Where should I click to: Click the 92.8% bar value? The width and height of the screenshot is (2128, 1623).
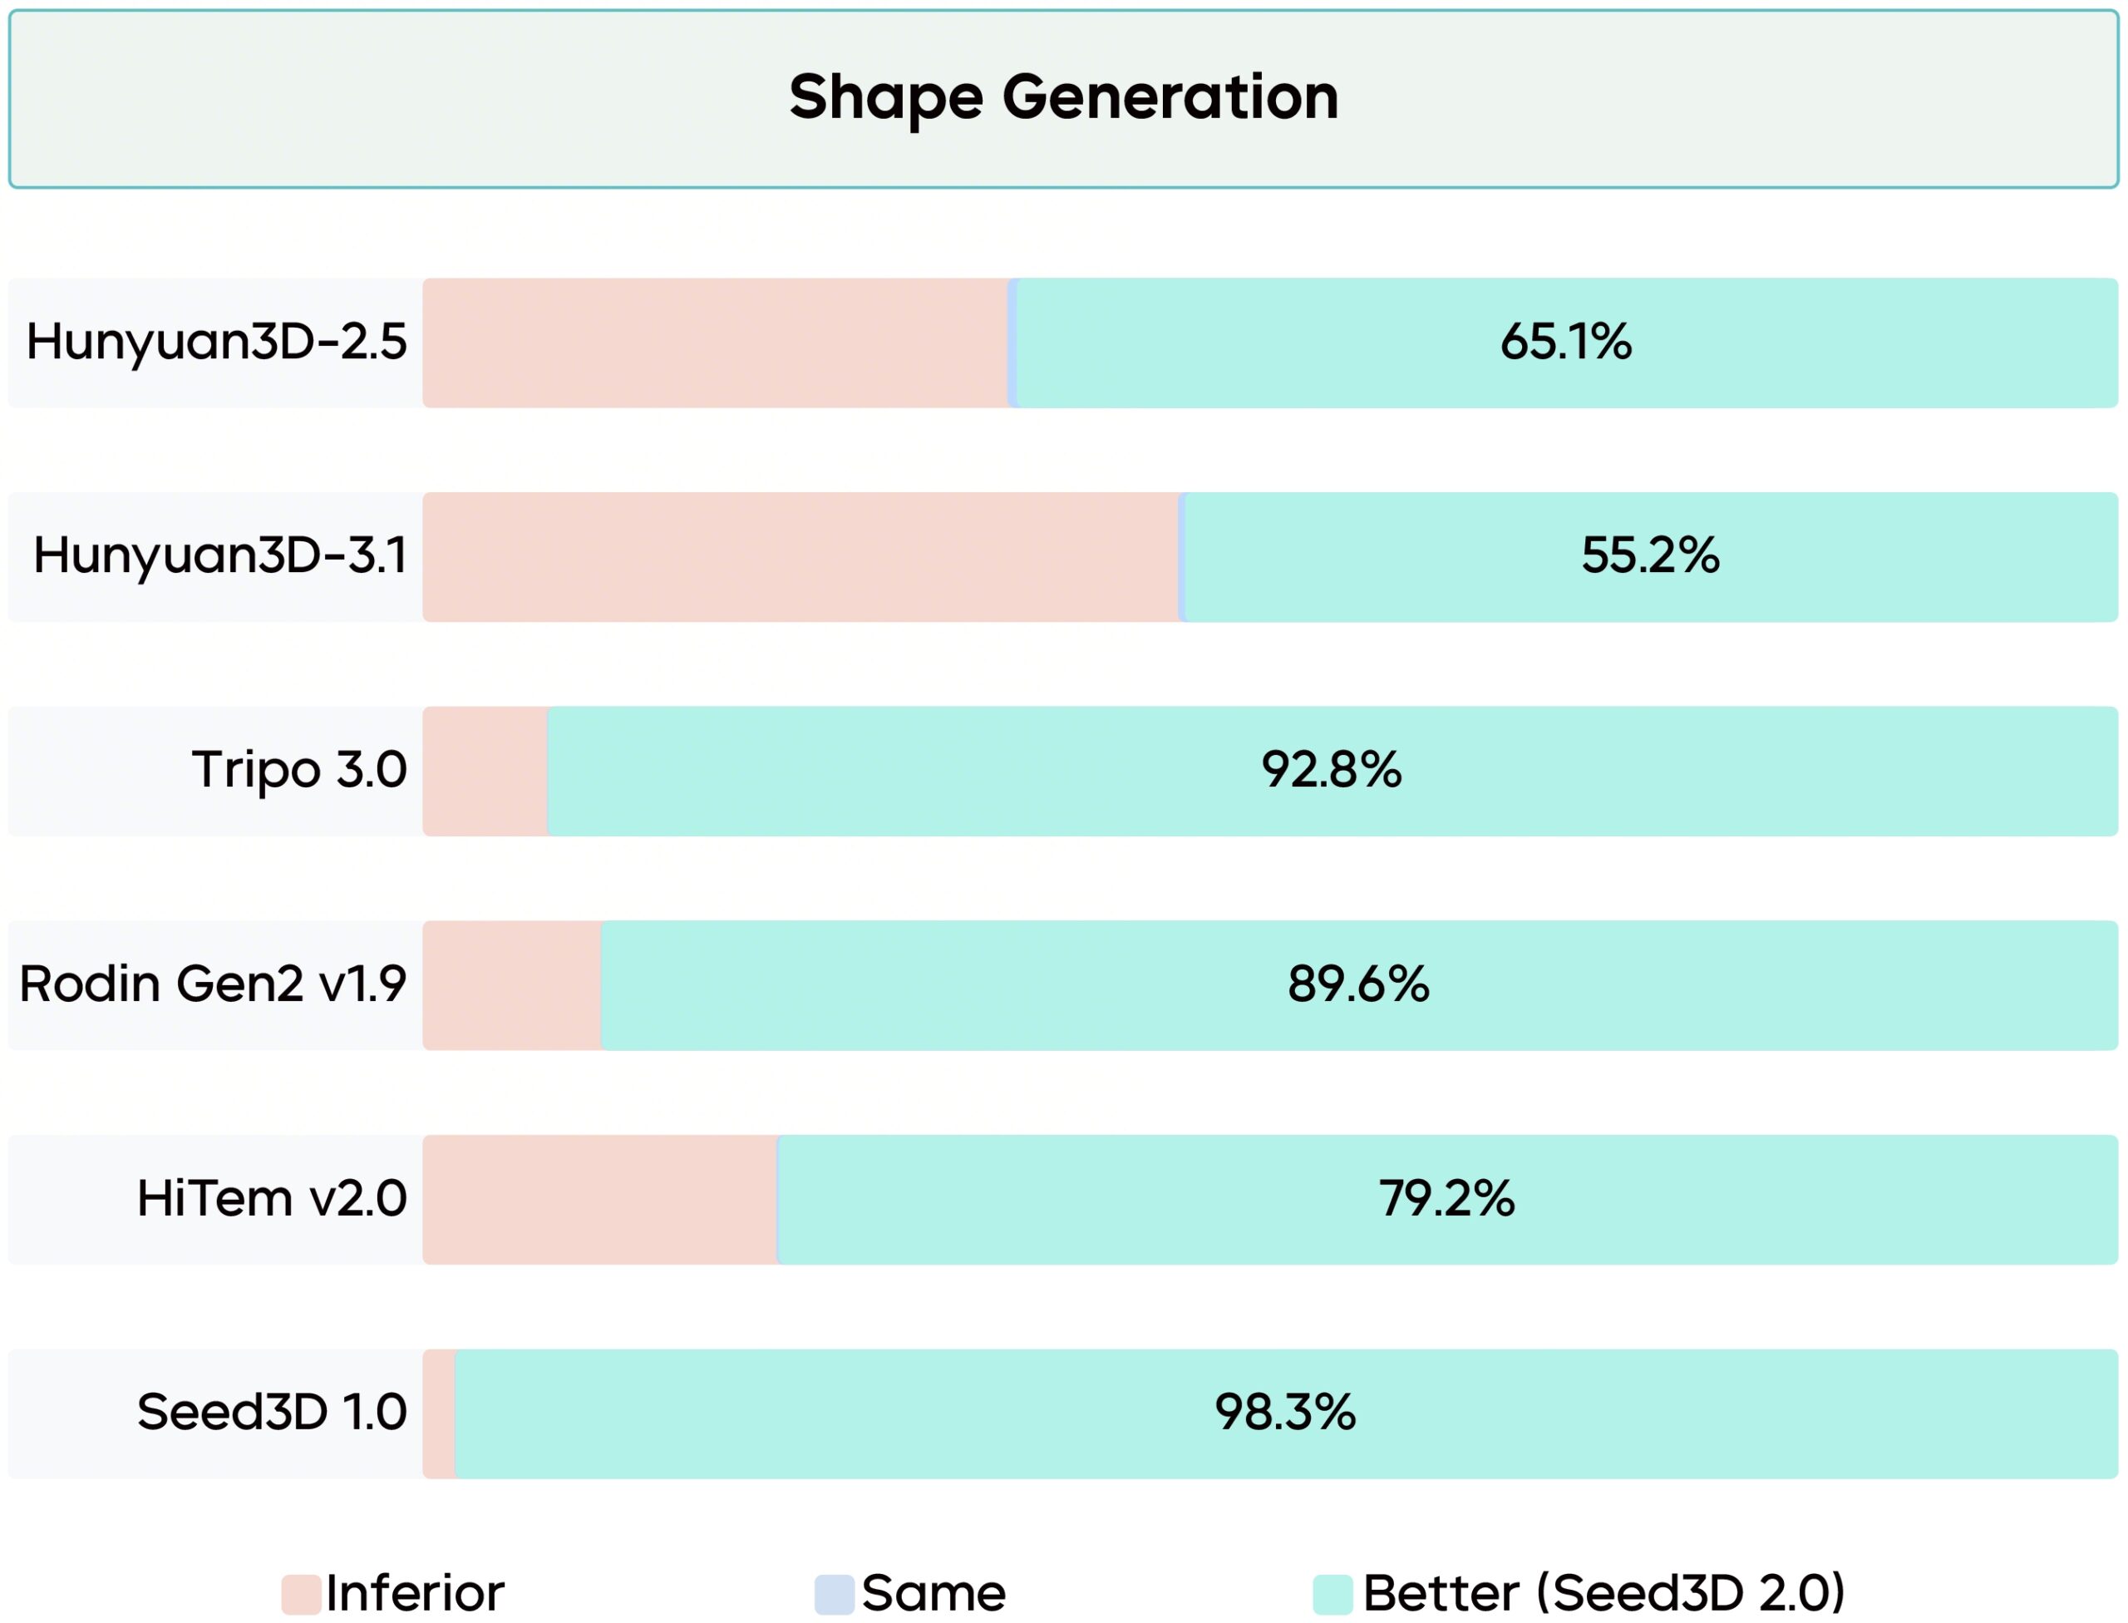[x=1331, y=771]
